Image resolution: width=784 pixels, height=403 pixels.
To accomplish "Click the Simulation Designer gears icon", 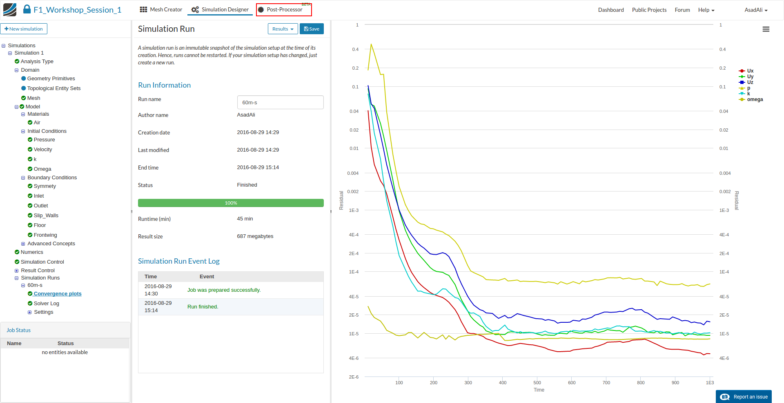I will [x=195, y=9].
